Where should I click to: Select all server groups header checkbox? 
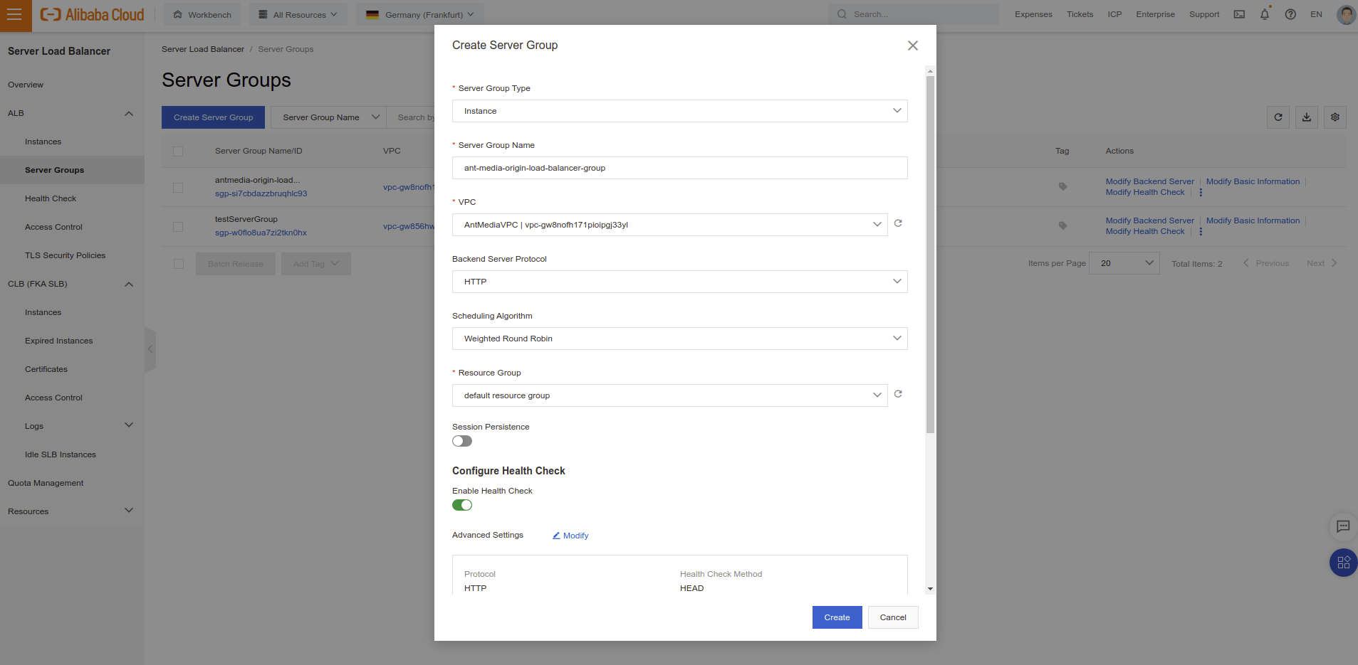[x=178, y=151]
